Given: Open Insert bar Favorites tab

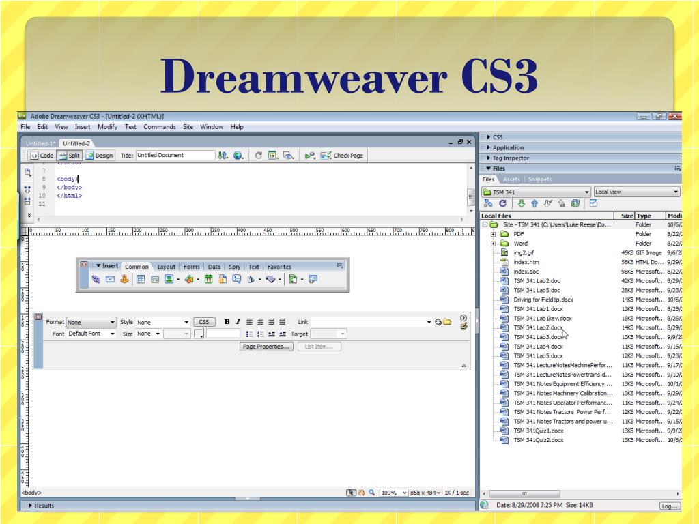Looking at the screenshot, I should (x=279, y=267).
